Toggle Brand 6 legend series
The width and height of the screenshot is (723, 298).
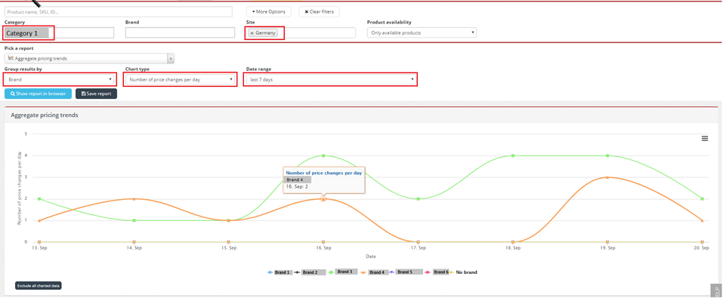(x=435, y=272)
